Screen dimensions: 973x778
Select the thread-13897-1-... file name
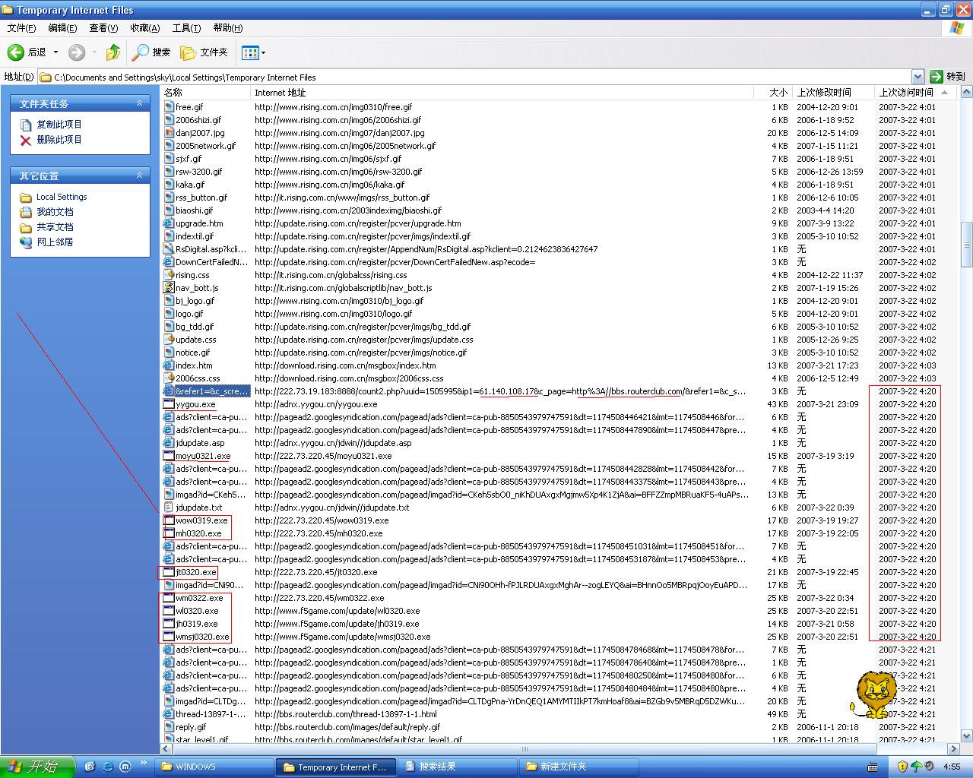(x=211, y=714)
